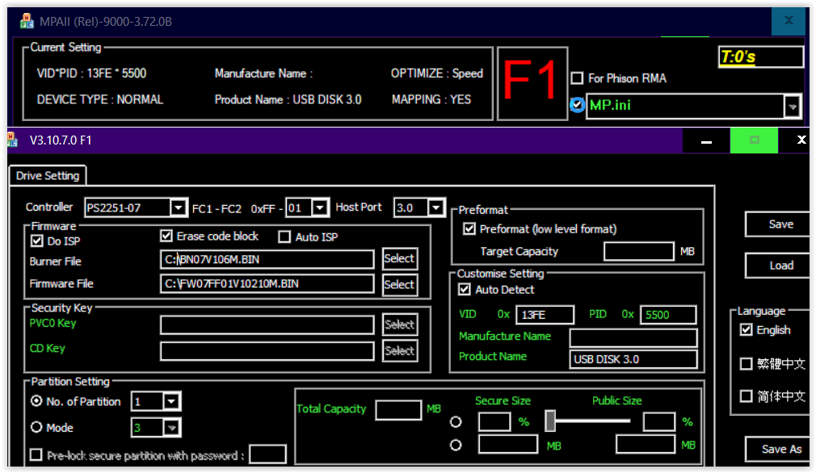Select the percent size radio button
The image size is (816, 473).
[x=456, y=421]
